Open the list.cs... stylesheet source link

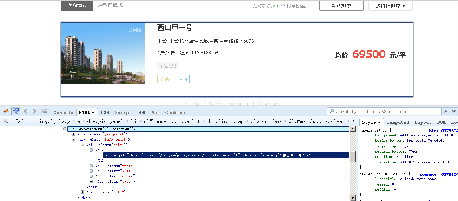tap(443, 130)
